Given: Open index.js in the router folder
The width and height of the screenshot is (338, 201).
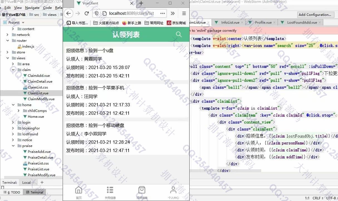Looking at the screenshot, I should click(26, 46).
